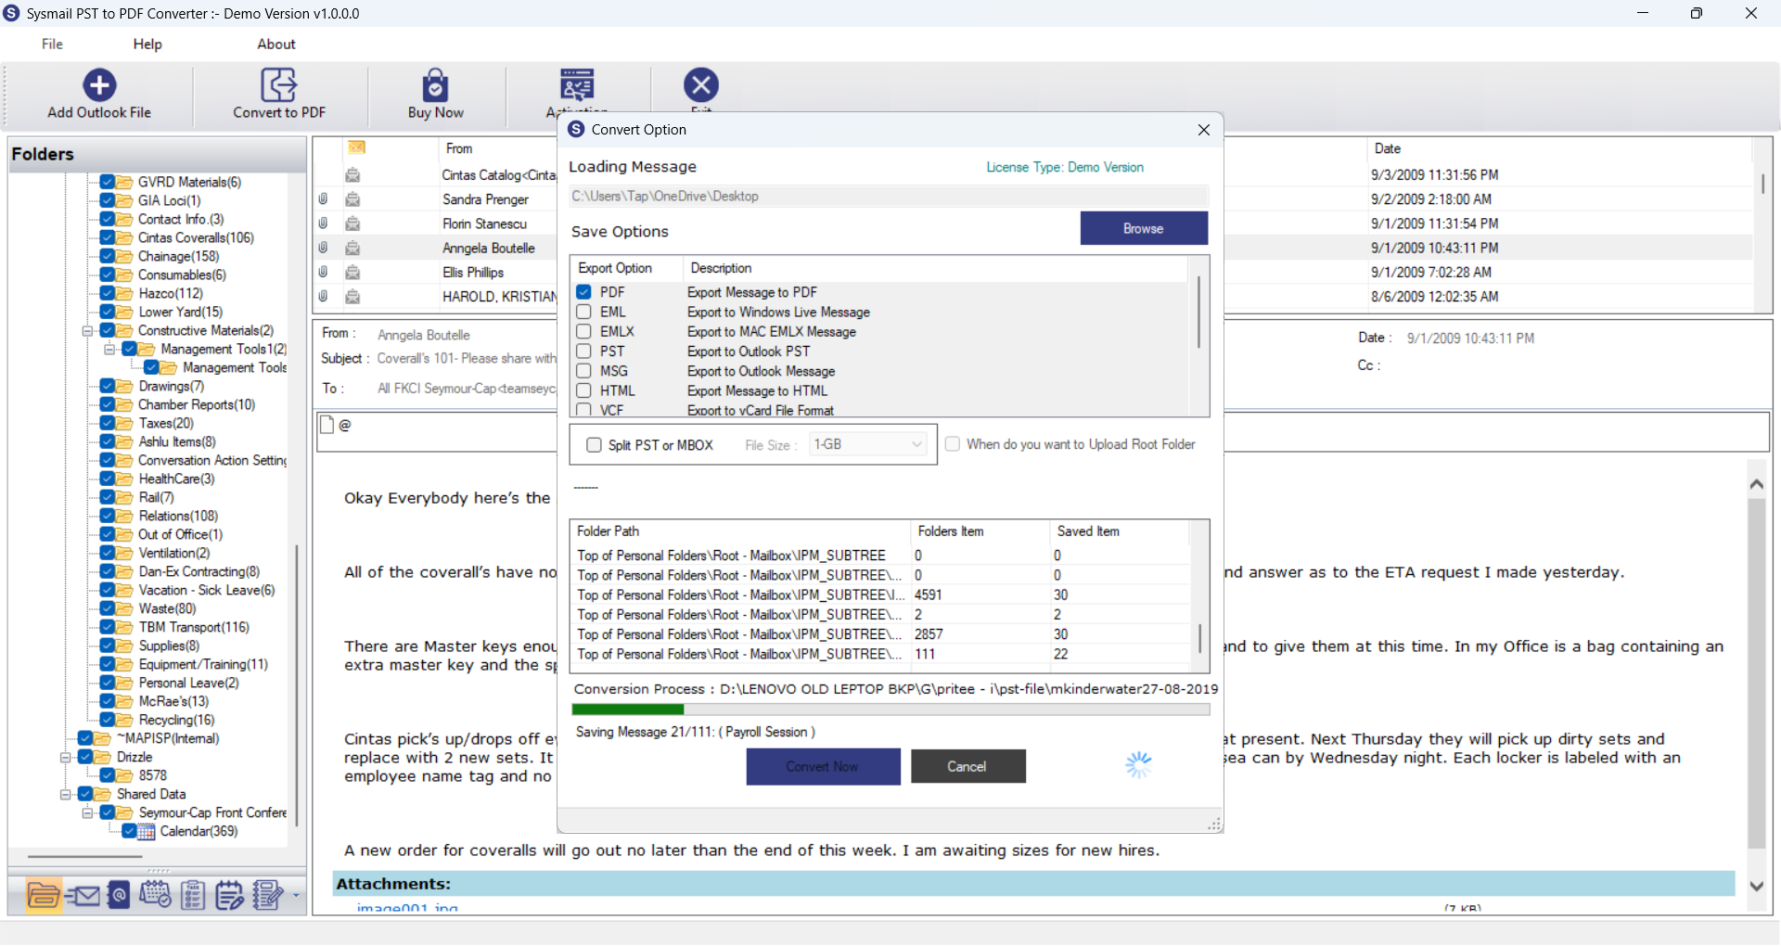Click the folder icon next to Taxes(20)

[125, 424]
